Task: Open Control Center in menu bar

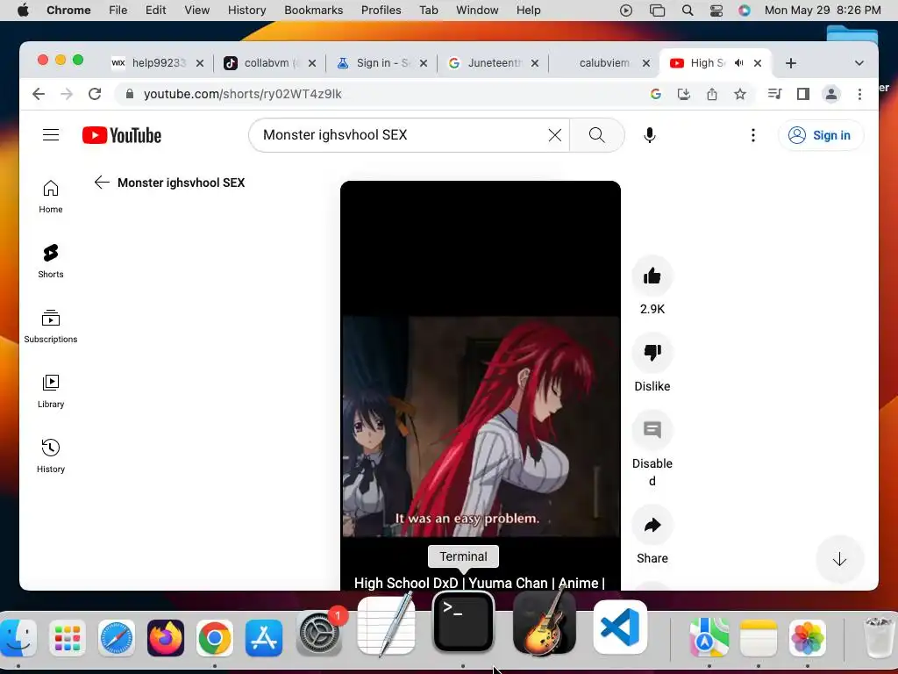Action: tap(716, 11)
